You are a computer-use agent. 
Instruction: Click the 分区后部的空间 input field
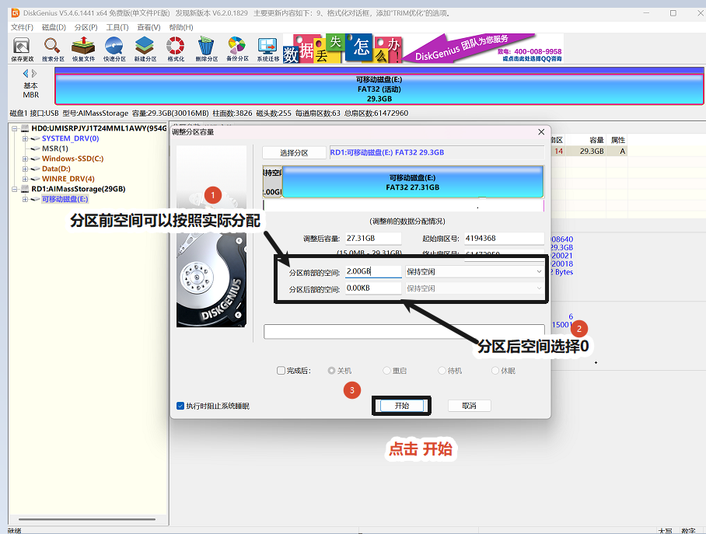[373, 288]
